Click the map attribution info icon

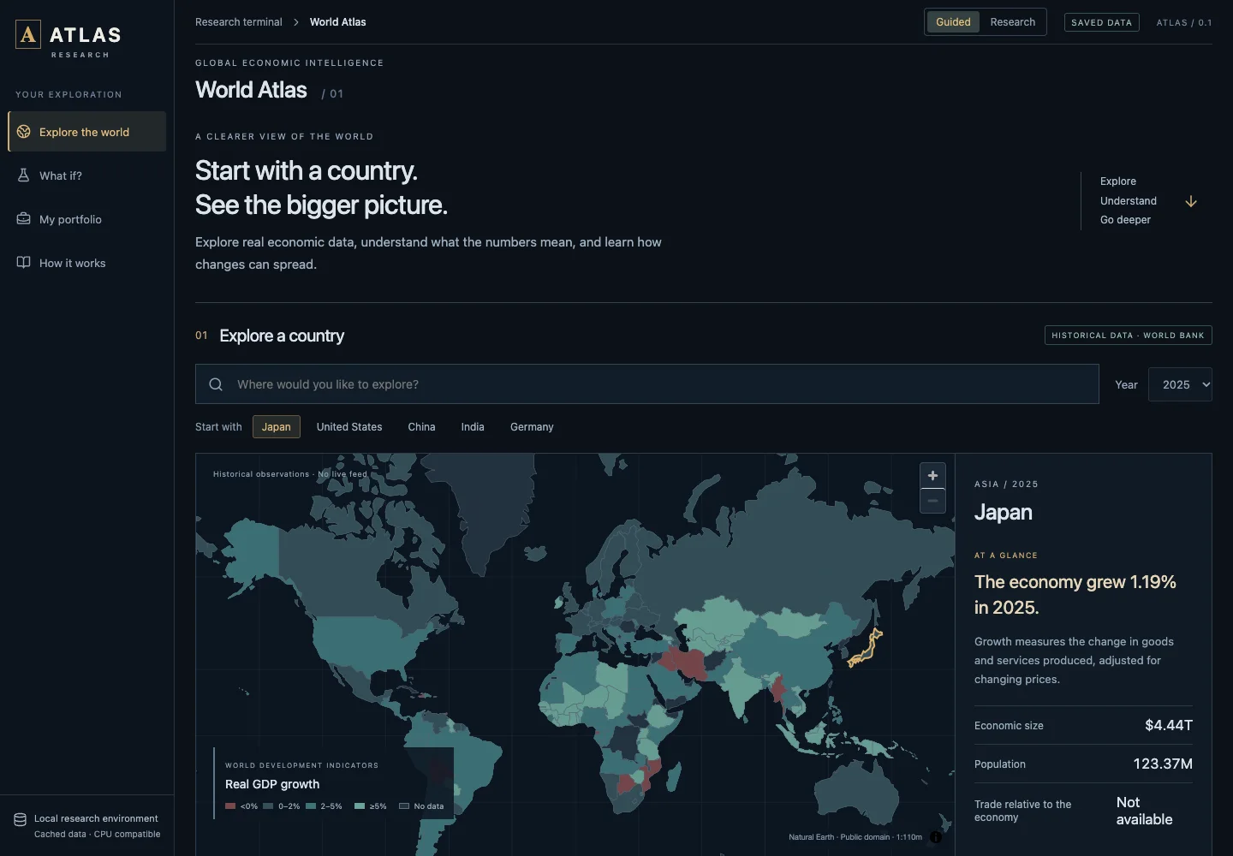click(936, 837)
